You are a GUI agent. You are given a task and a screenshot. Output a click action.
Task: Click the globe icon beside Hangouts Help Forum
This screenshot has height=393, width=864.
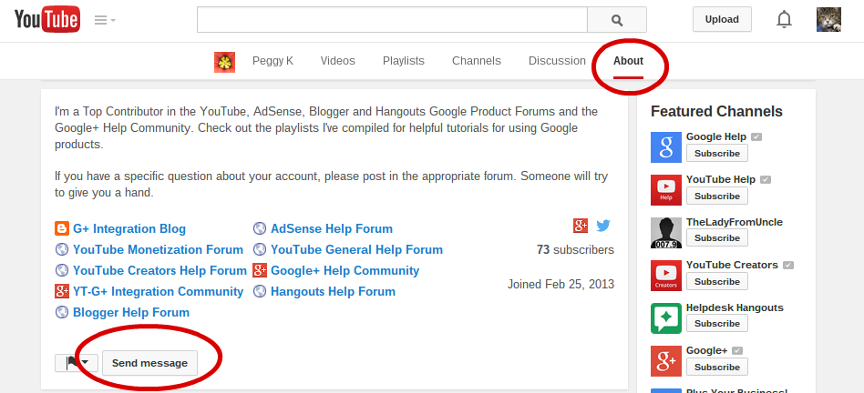click(x=260, y=291)
